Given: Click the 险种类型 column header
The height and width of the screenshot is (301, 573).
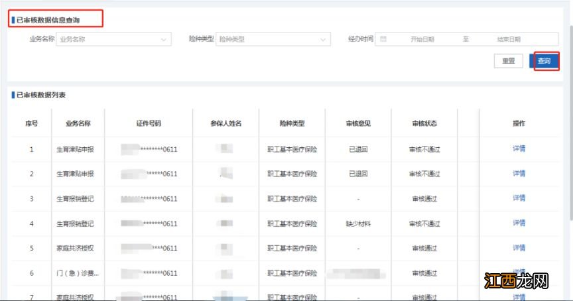Looking at the screenshot, I should pos(292,123).
